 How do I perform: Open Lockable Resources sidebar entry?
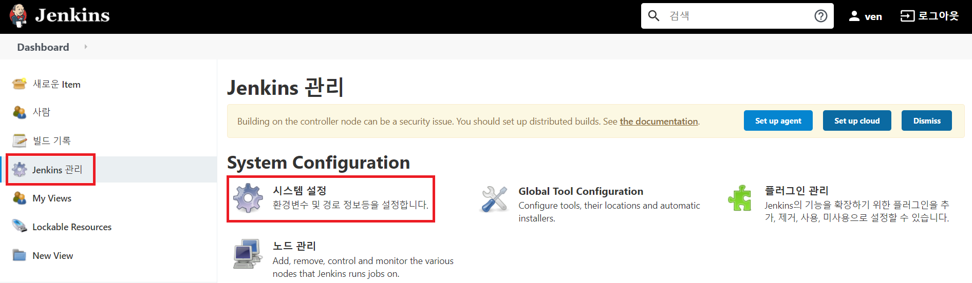(x=72, y=227)
